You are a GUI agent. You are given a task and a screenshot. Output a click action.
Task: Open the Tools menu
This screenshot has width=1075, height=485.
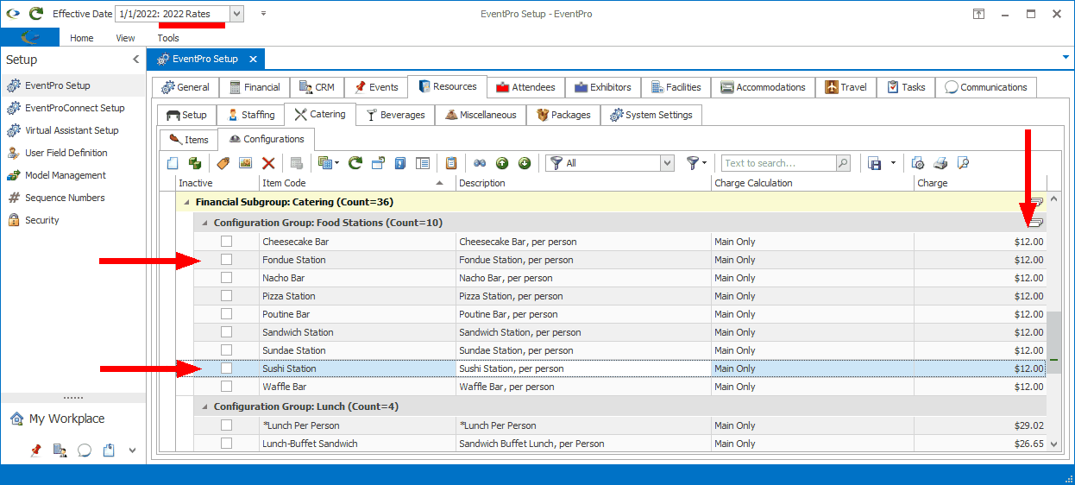[168, 38]
